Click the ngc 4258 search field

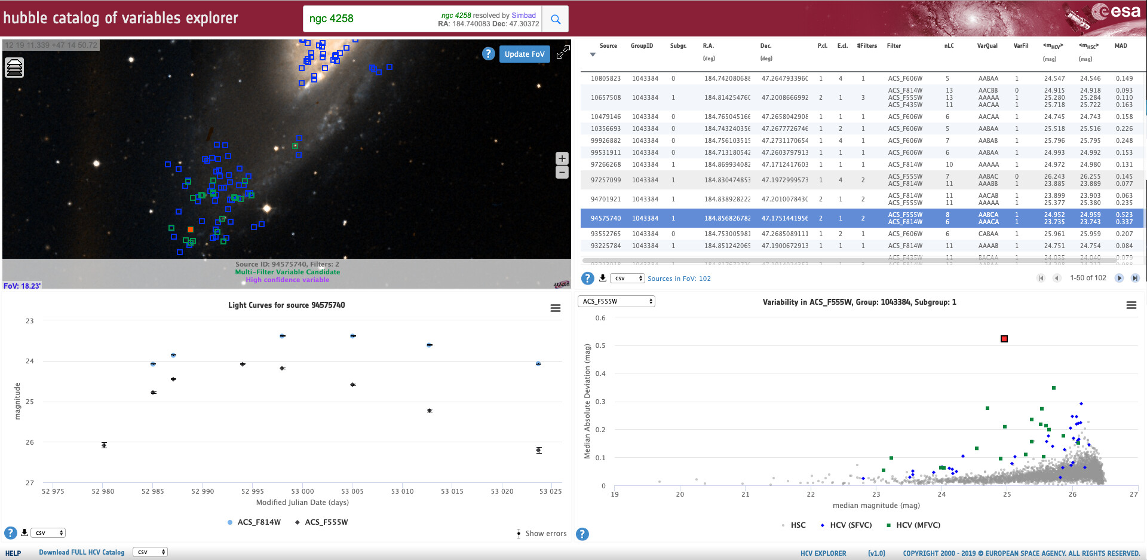click(370, 19)
